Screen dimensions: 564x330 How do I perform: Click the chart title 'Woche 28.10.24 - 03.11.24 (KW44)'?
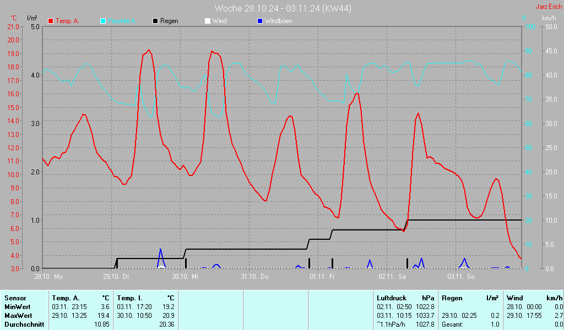coord(283,8)
